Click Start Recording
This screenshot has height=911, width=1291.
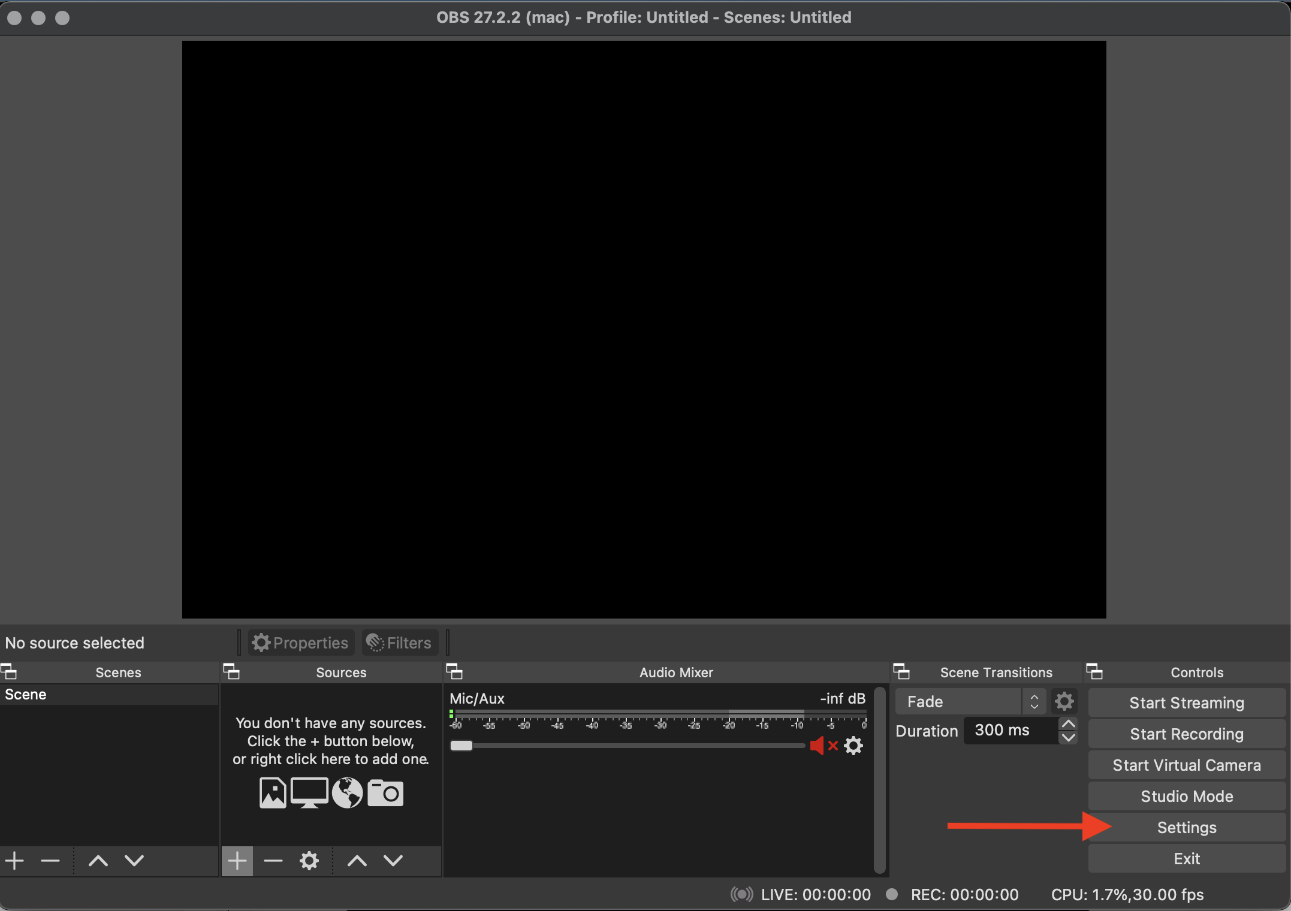(x=1186, y=734)
